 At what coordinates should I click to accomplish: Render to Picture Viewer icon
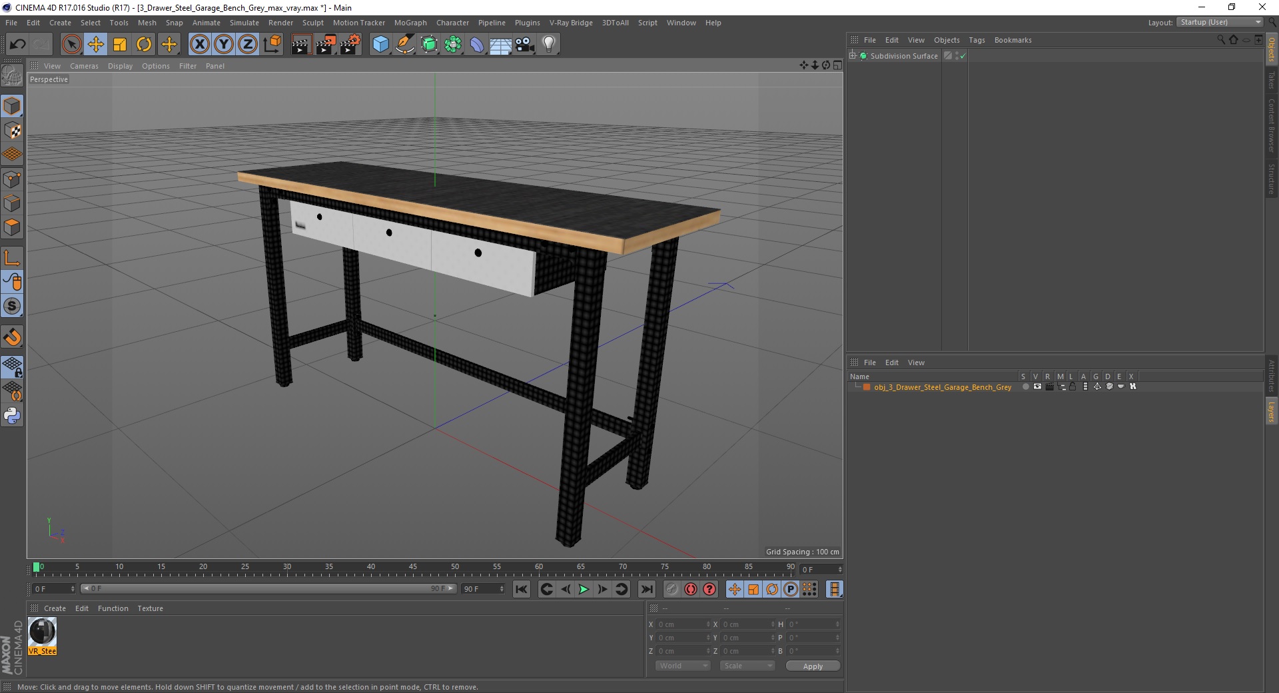click(x=326, y=45)
